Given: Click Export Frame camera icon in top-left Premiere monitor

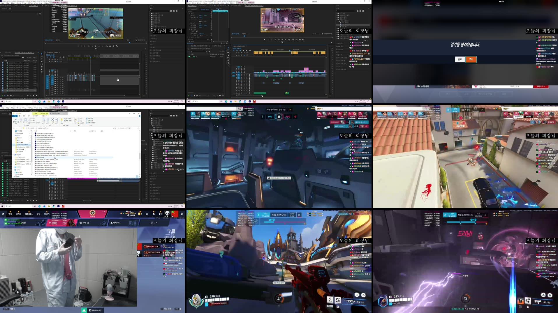Looking at the screenshot, I should pyautogui.click(x=113, y=46).
